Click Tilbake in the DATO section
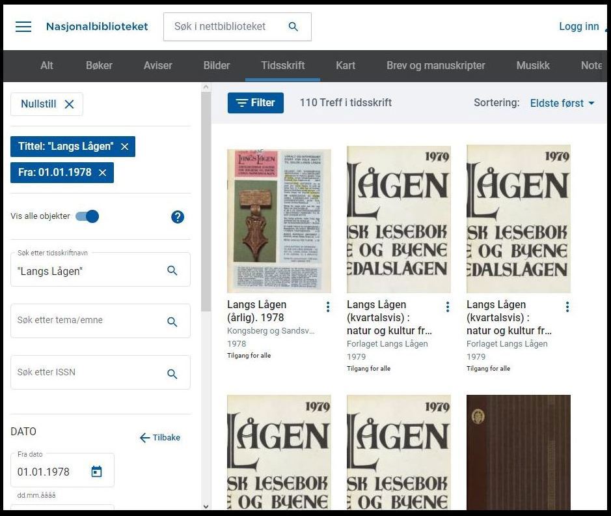611x516 pixels. [160, 437]
